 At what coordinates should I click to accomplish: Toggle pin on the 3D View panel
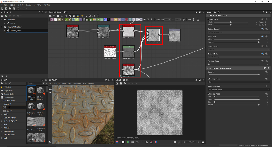106,80
